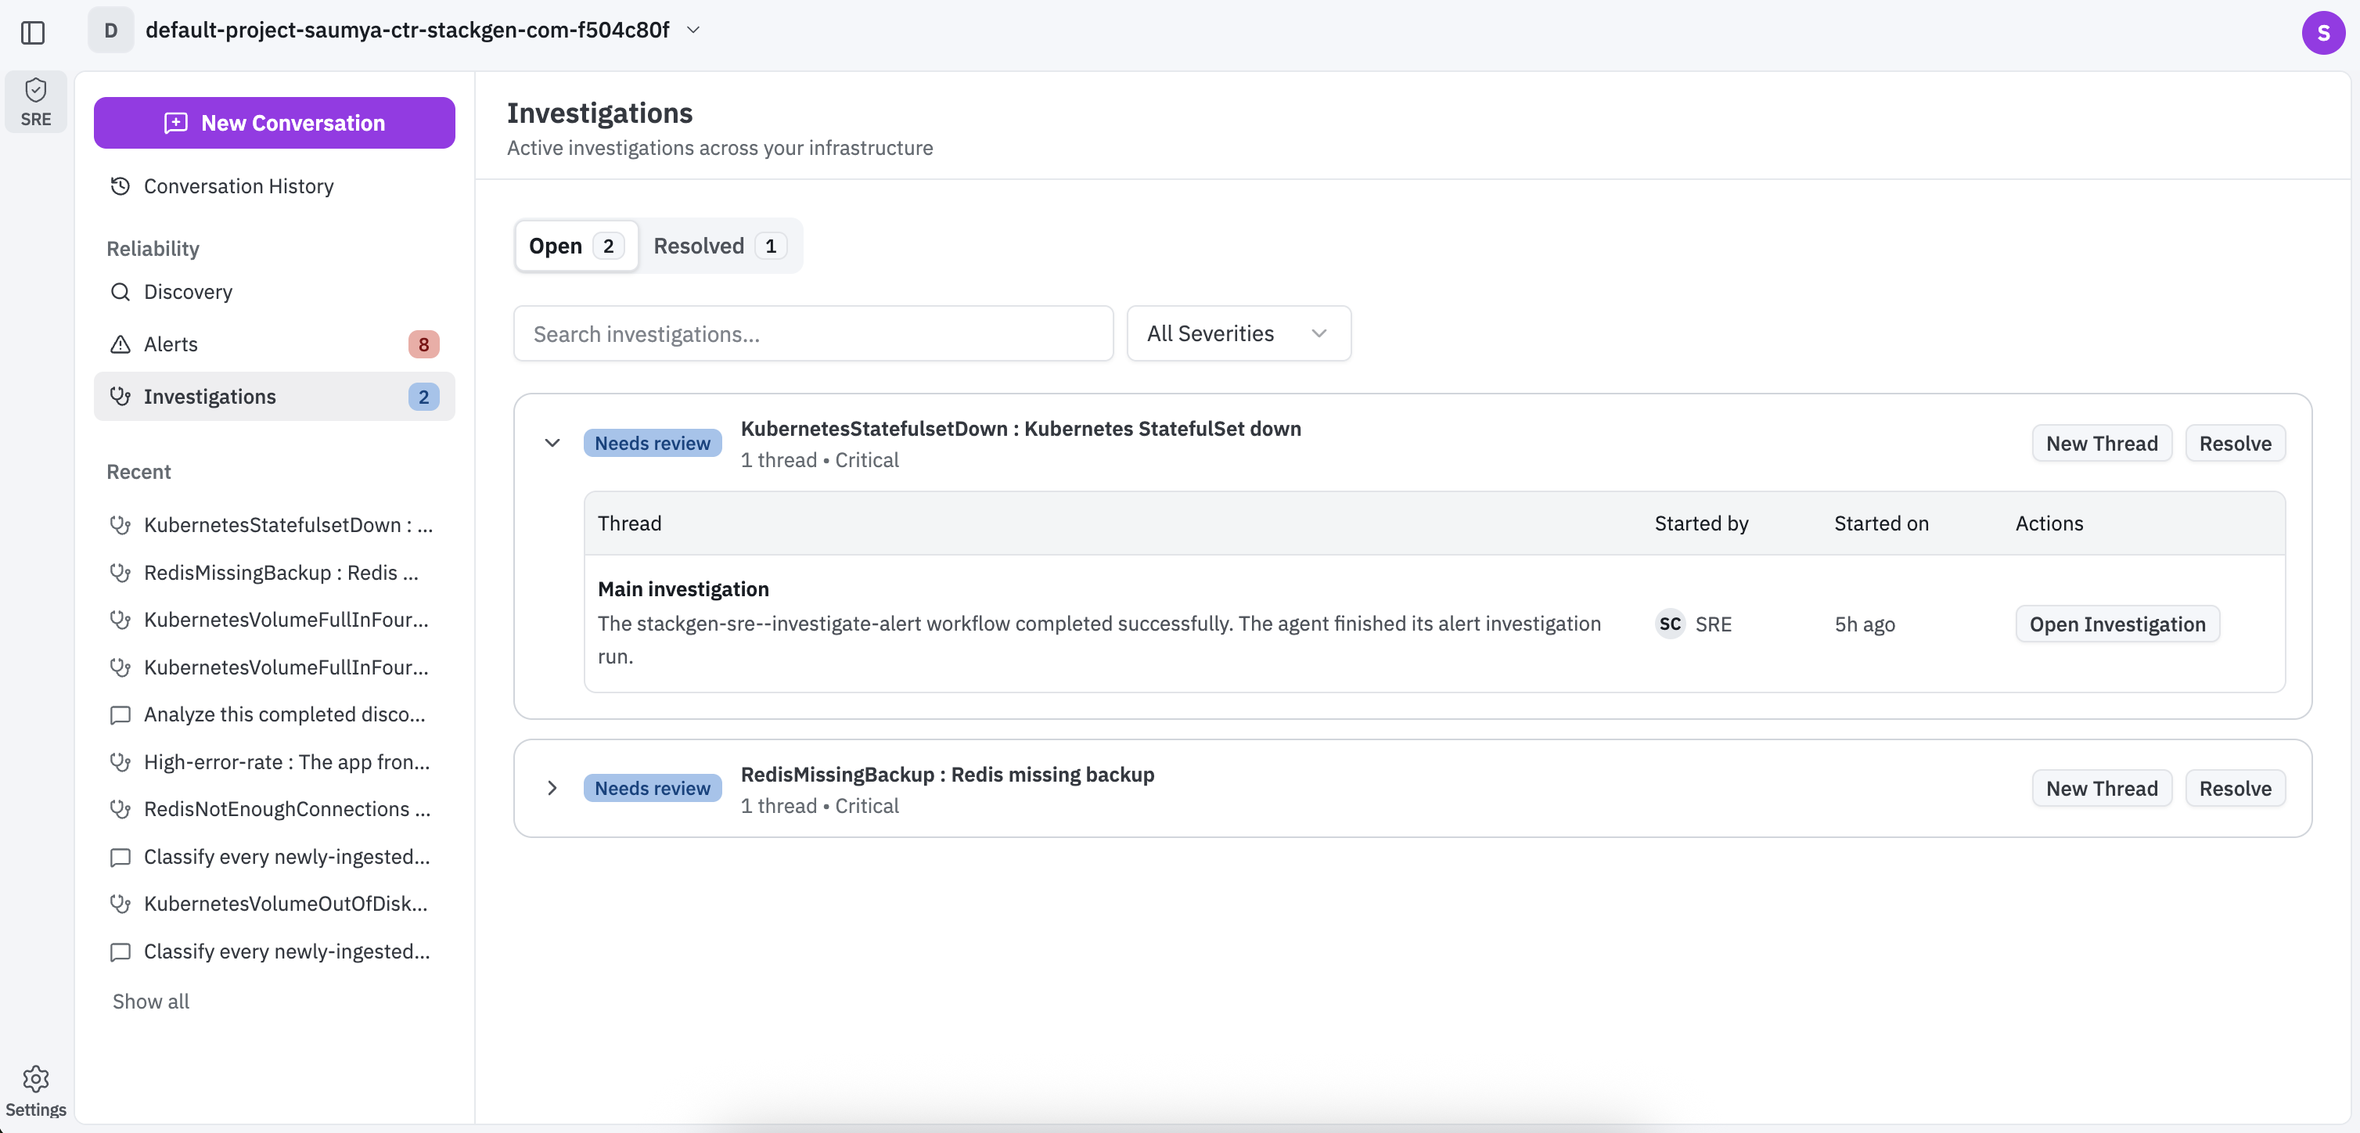
Task: Open project selector dropdown chevron
Action: (693, 31)
